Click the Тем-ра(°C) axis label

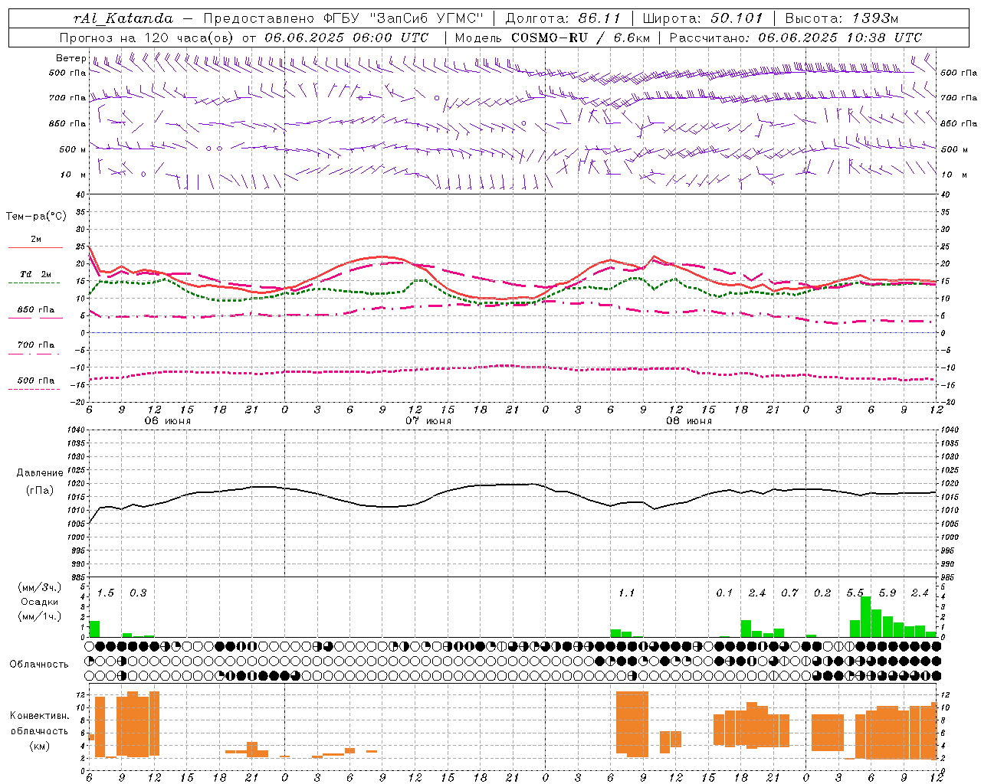(36, 217)
